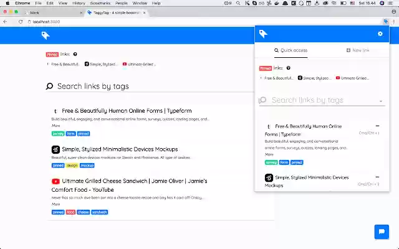Open Spotlight search in the macOS menu bar

(x=238, y=3)
